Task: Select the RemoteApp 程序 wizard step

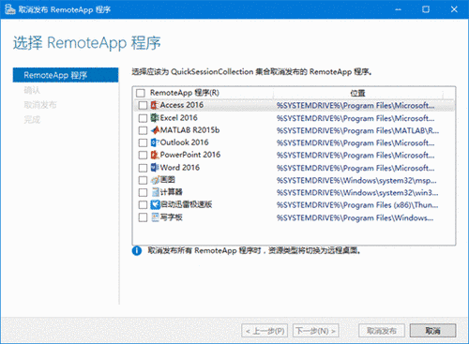Action: 66,75
